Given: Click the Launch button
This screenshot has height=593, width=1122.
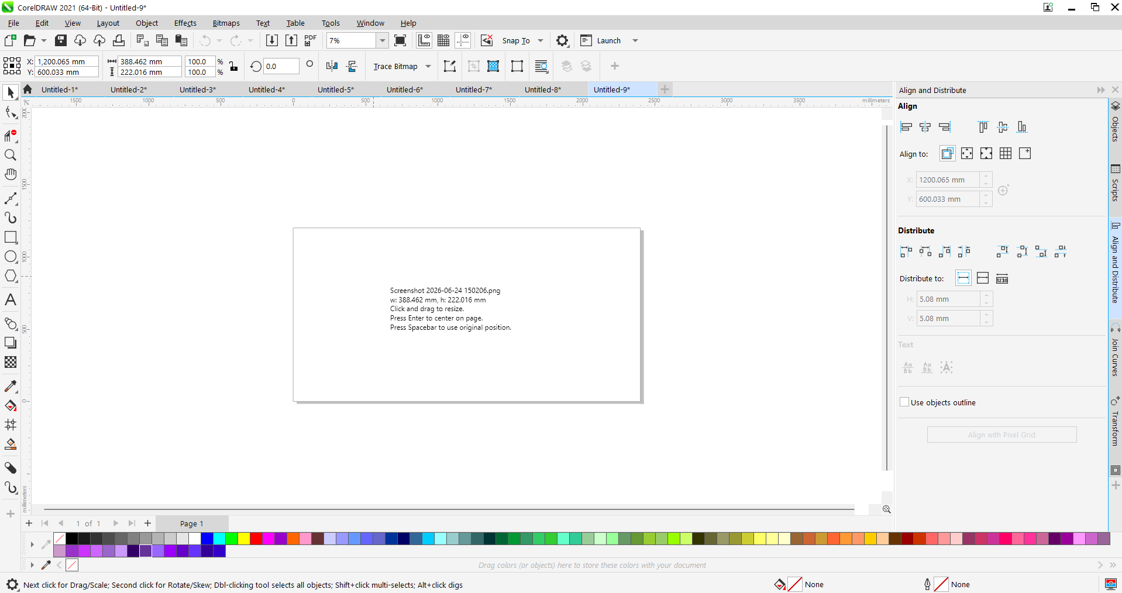Looking at the screenshot, I should (x=601, y=40).
